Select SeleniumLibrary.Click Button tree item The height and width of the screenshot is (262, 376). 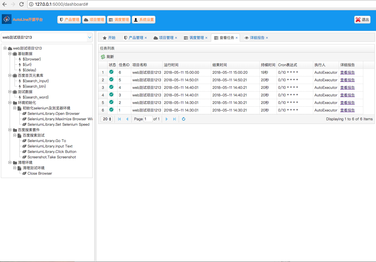point(52,152)
